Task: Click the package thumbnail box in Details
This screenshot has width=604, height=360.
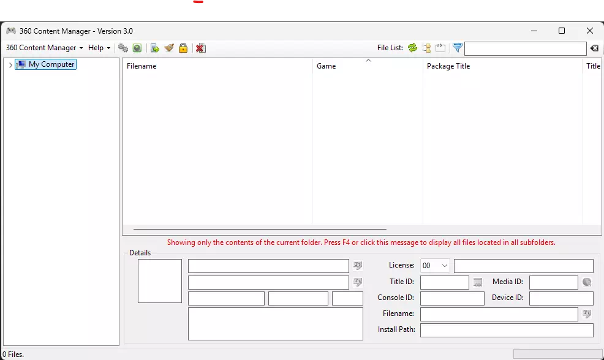Action: tap(160, 281)
